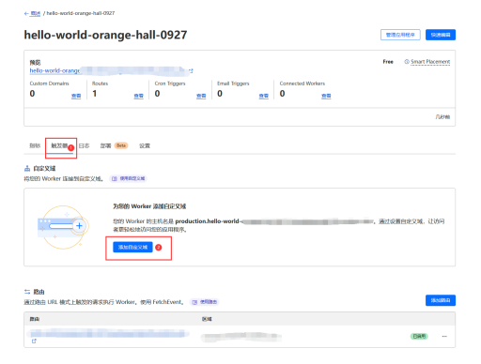The height and width of the screenshot is (364, 481).
Task: Click the blue quick edit button at top right
Action: pos(441,35)
